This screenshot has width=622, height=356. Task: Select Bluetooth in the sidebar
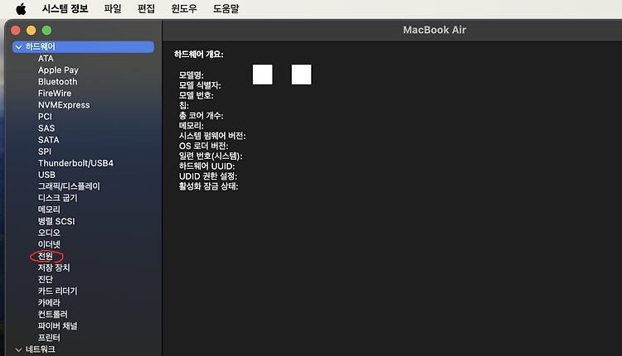[x=57, y=82]
